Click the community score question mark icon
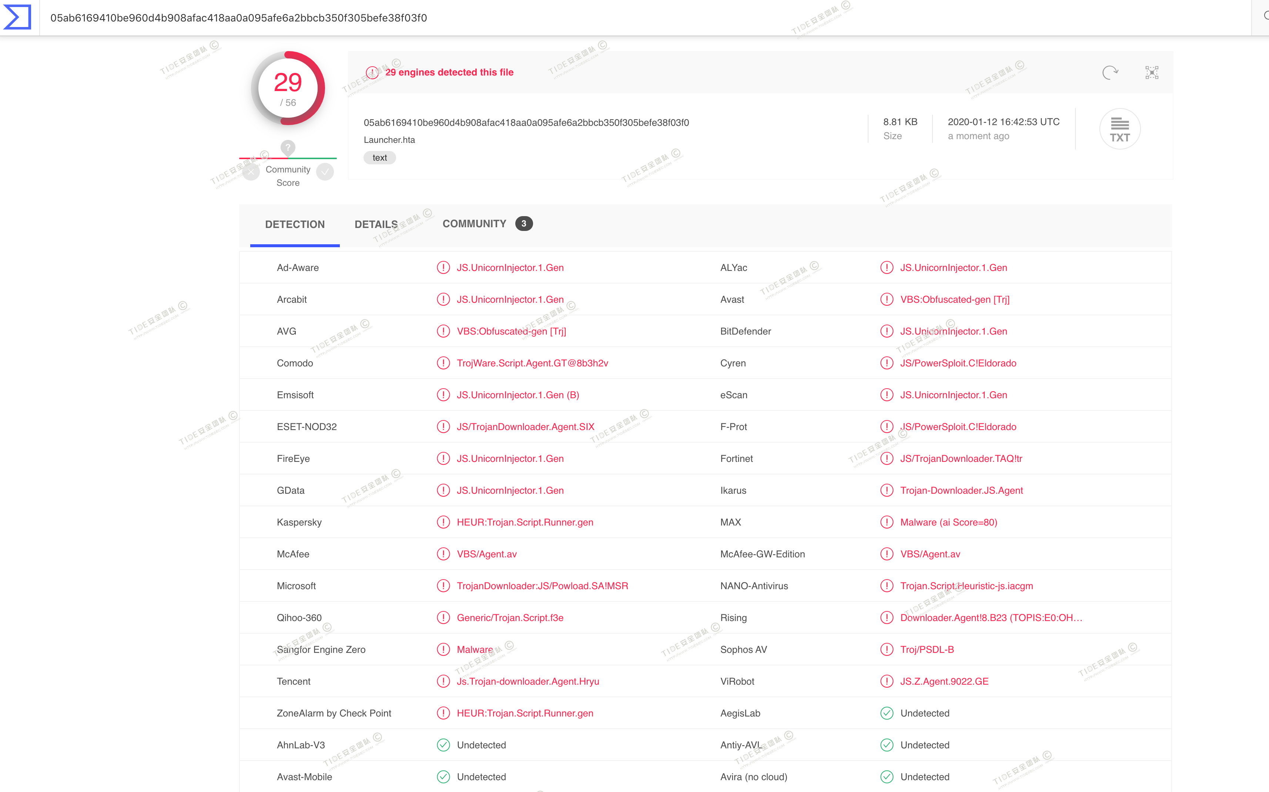Viewport: 1269px width, 792px height. [288, 147]
